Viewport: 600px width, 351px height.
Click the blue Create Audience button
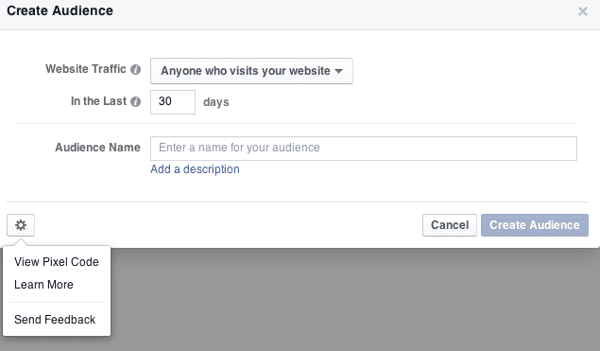click(x=535, y=225)
